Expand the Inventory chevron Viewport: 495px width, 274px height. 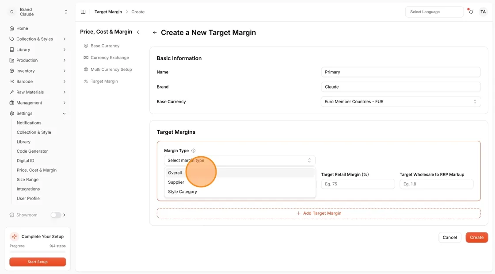click(65, 71)
